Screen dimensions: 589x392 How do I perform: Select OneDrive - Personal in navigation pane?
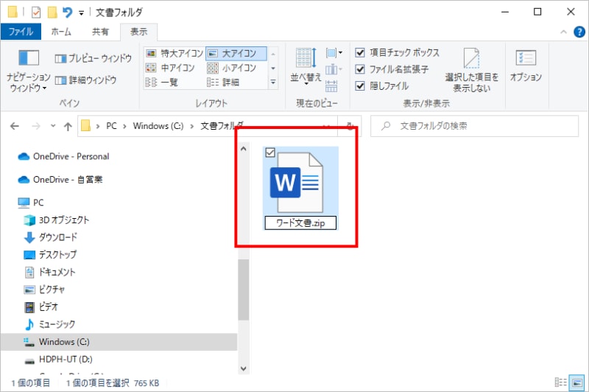(63, 156)
